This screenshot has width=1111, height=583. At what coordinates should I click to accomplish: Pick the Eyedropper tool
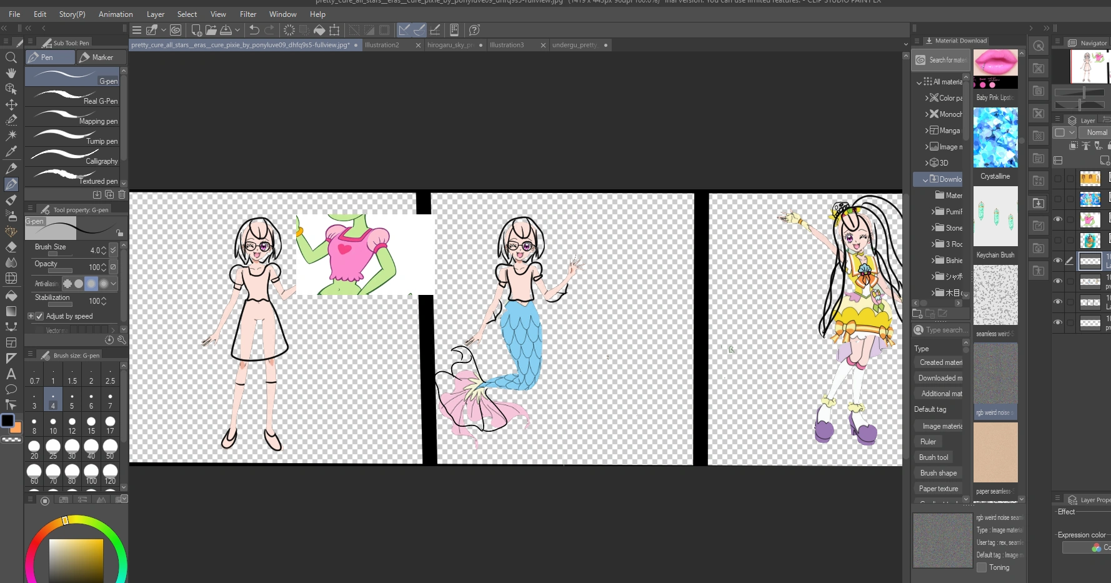click(x=11, y=151)
